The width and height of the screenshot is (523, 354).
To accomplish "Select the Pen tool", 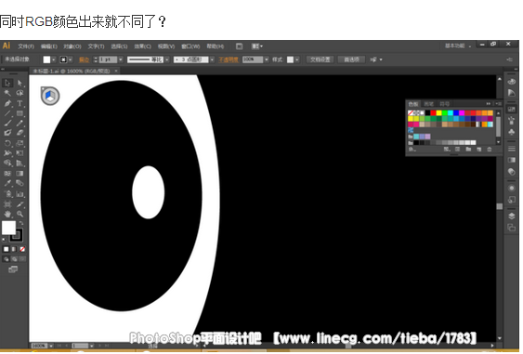I will coord(7,103).
